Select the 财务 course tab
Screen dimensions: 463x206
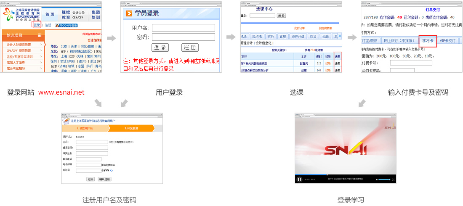(x=271, y=36)
